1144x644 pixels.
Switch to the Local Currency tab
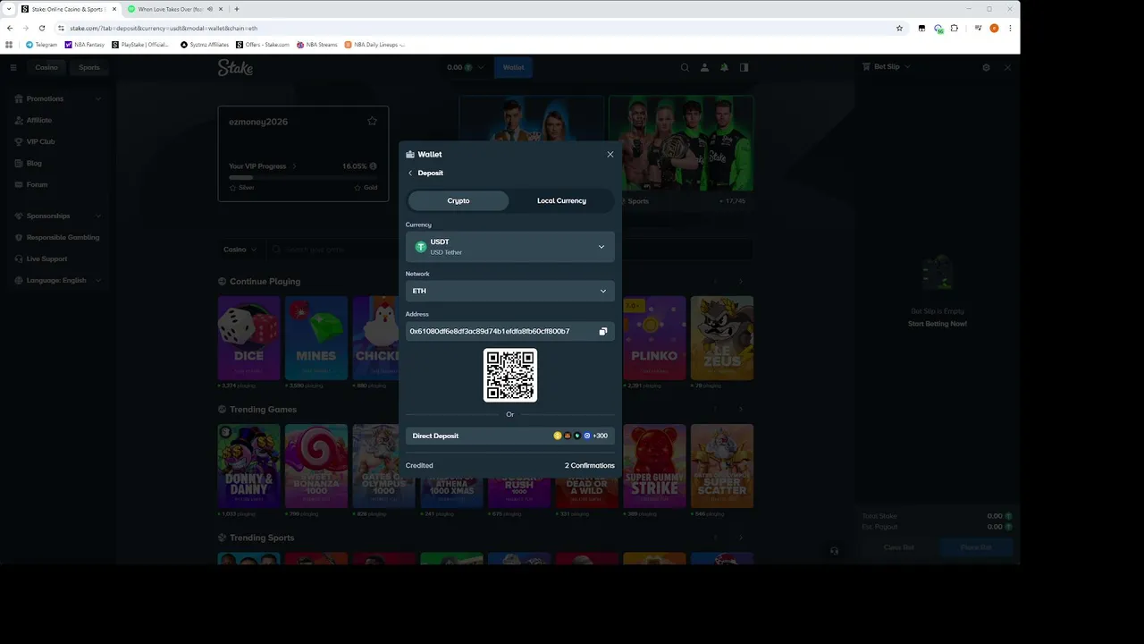click(561, 200)
